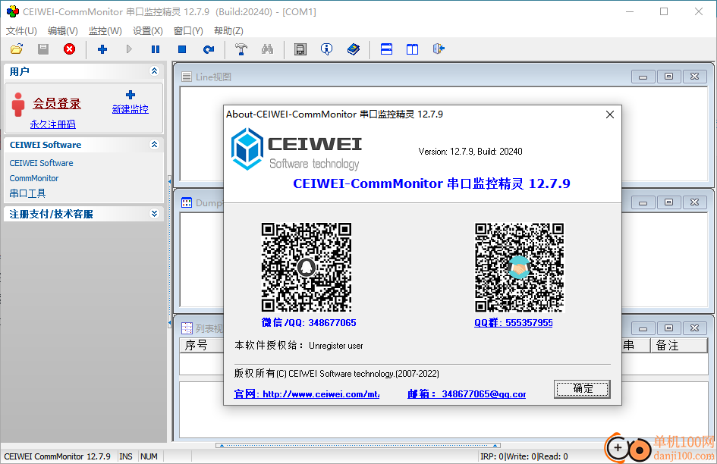The image size is (717, 464).
Task: Open the 设置(X) menu
Action: click(x=148, y=30)
